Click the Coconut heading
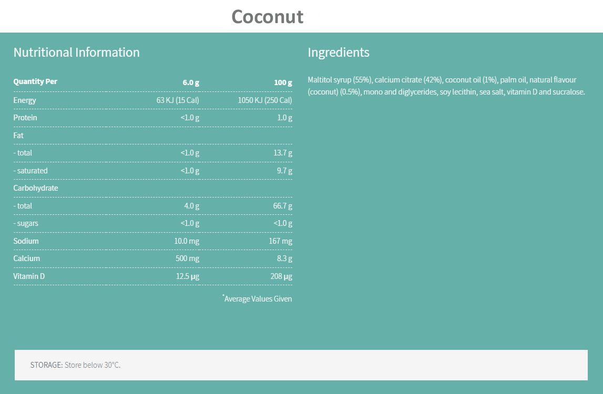 click(x=267, y=16)
